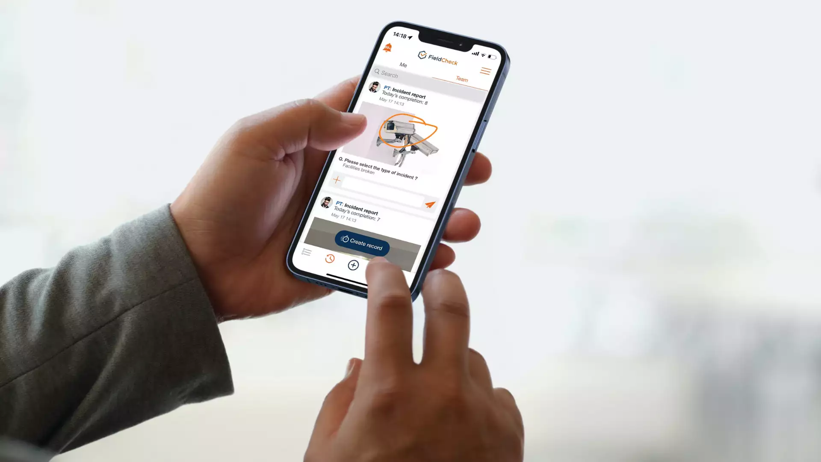Switch to the Team tab

point(461,79)
